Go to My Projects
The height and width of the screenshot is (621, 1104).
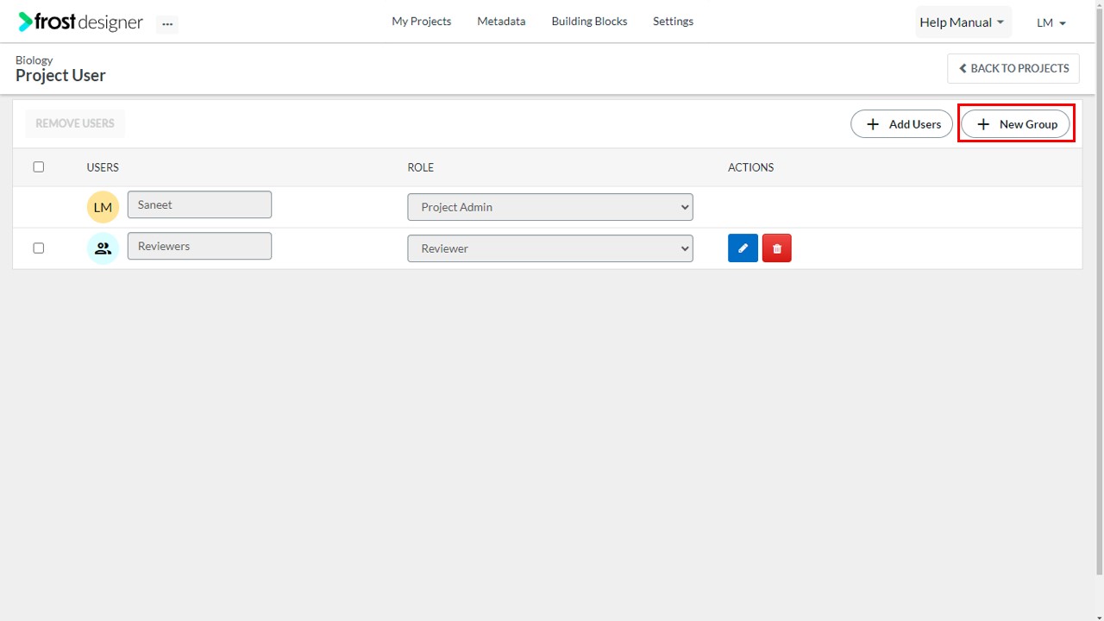pyautogui.click(x=421, y=22)
